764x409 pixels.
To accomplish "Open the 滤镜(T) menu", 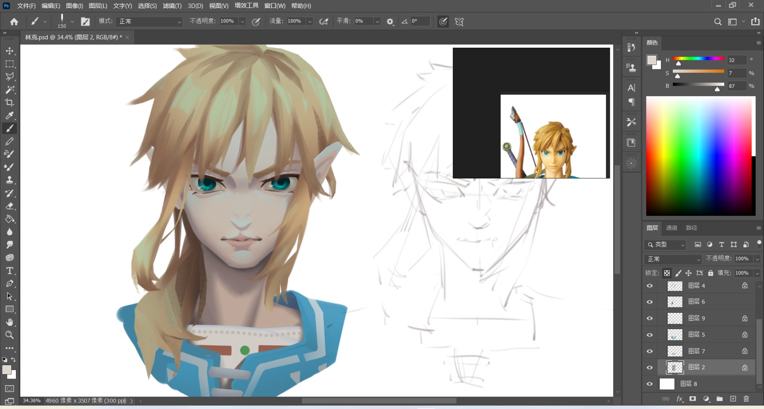I will pos(172,6).
